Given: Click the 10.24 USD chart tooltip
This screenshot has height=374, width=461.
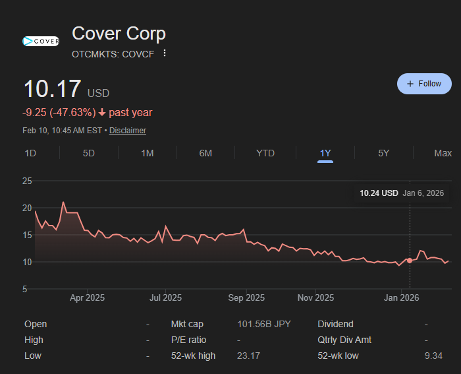Looking at the screenshot, I should (x=402, y=193).
